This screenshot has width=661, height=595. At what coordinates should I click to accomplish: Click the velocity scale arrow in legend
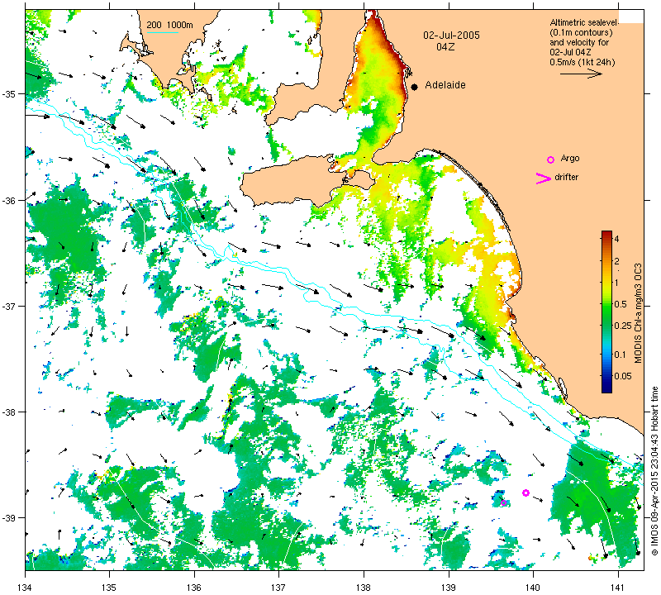[x=581, y=74]
